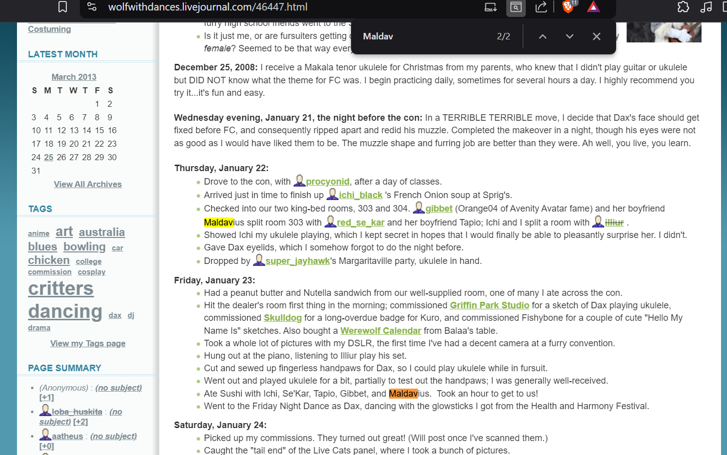
Task: Click the share page icon
Action: [x=541, y=7]
